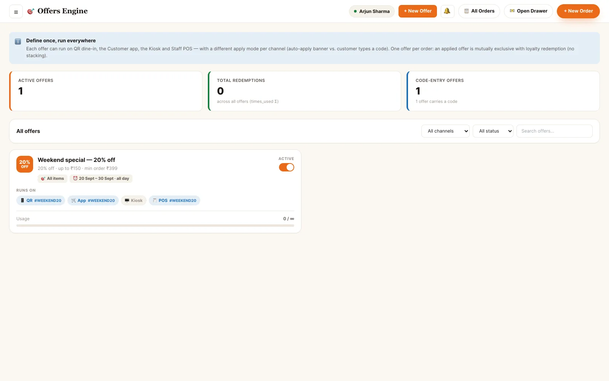The image size is (609, 381).
Task: Click the info icon in blue banner
Action: coord(18,42)
